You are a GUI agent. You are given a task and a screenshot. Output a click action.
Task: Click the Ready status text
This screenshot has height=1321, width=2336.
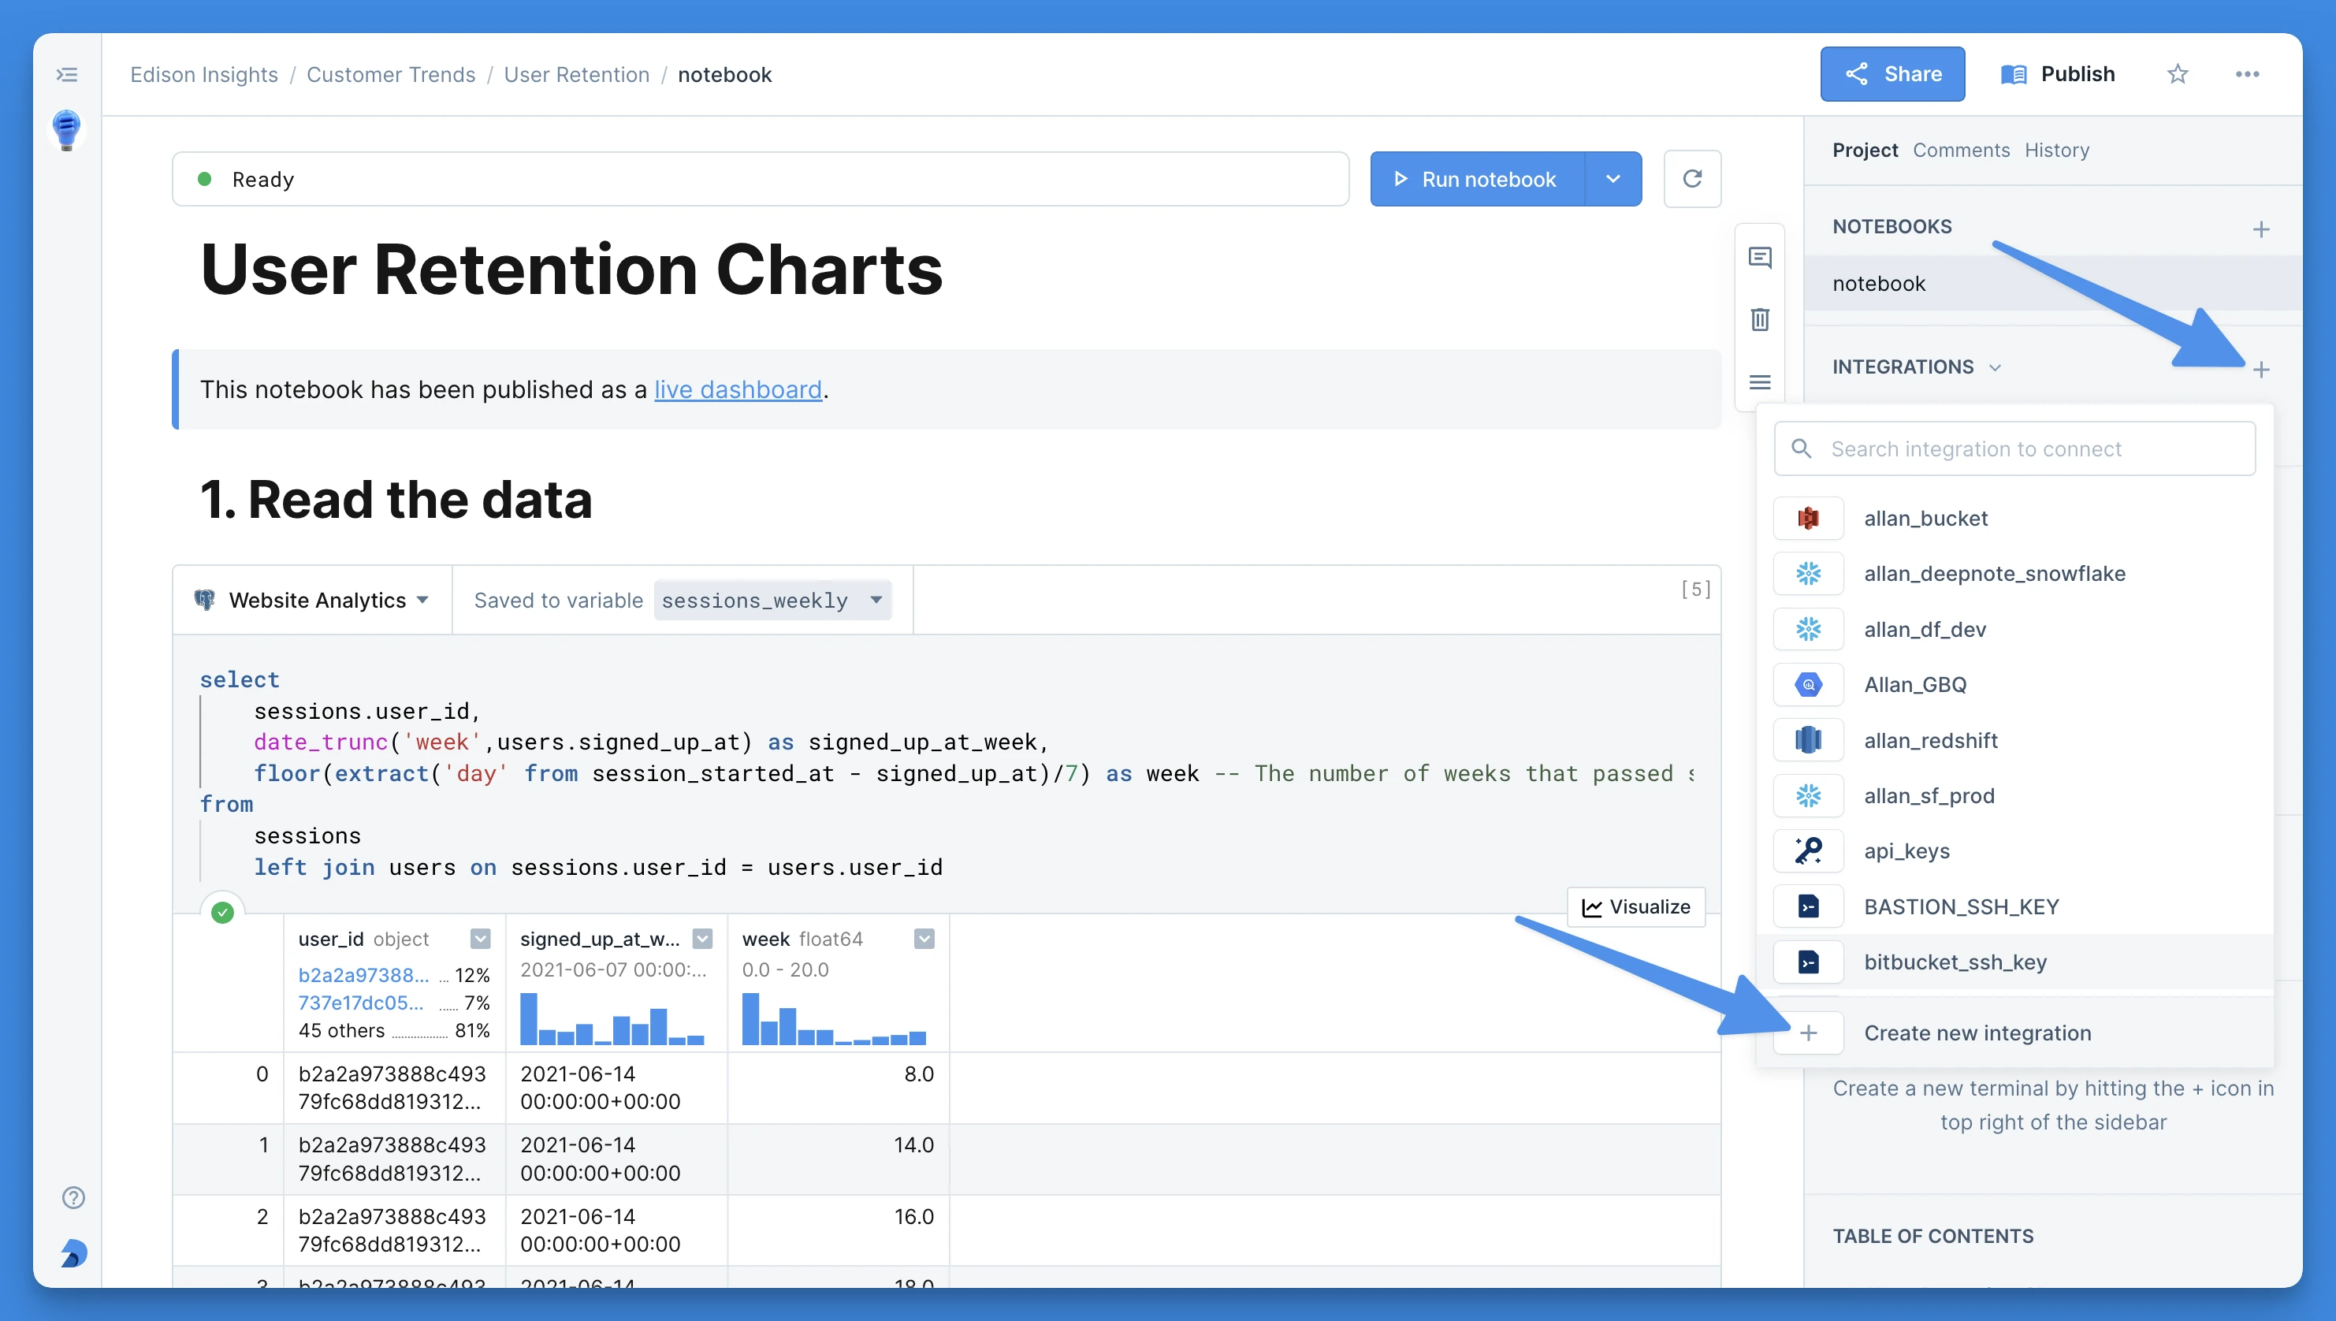(263, 179)
